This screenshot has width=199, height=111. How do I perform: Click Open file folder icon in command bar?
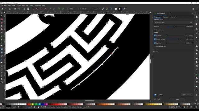[197, 17]
